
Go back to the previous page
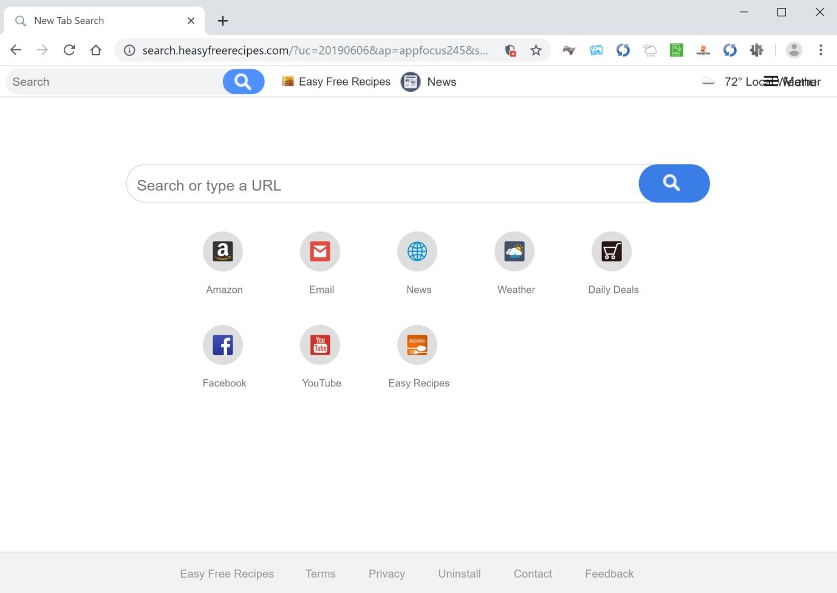pos(16,50)
